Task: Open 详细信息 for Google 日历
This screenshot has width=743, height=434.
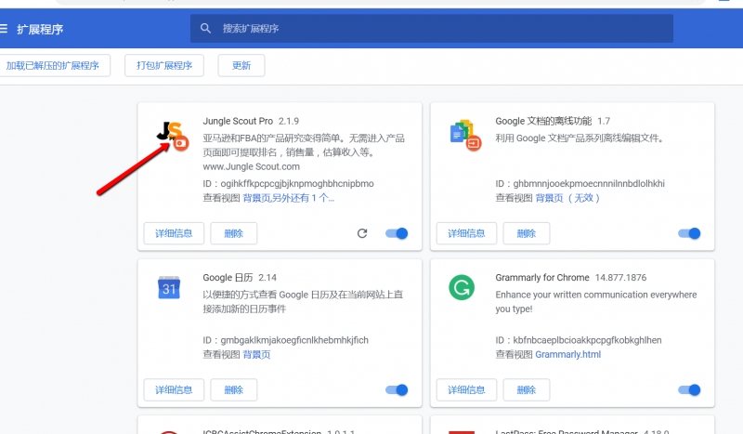Action: pos(174,390)
